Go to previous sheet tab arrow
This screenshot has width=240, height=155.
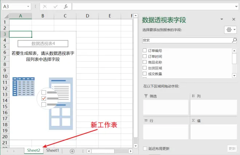(x=7, y=151)
